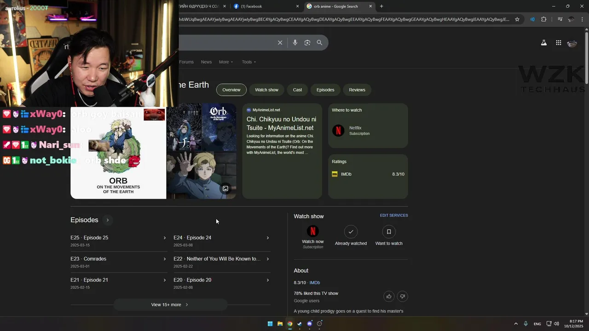Click the browser address bar URL
Screen dimensions: 589x331
[x=344, y=19]
